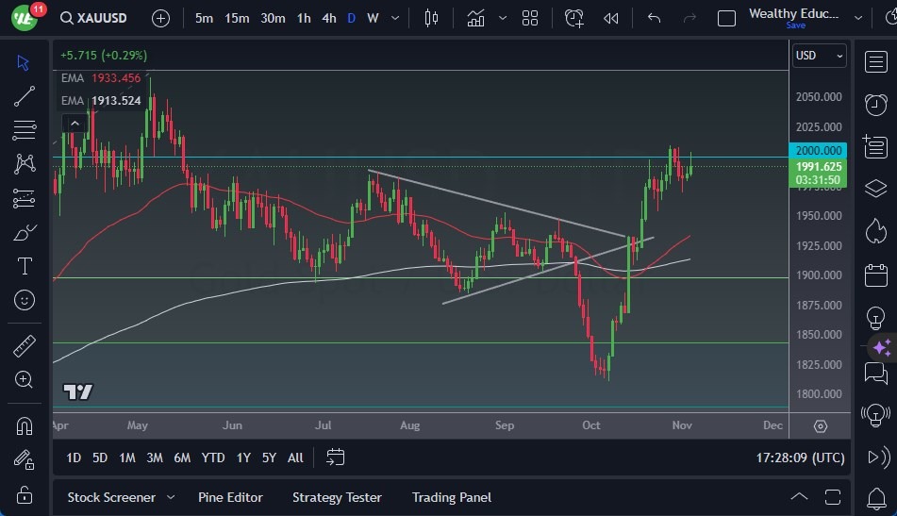Click the bar replay rewind icon
Viewport: 897px width, 516px height.
[611, 18]
